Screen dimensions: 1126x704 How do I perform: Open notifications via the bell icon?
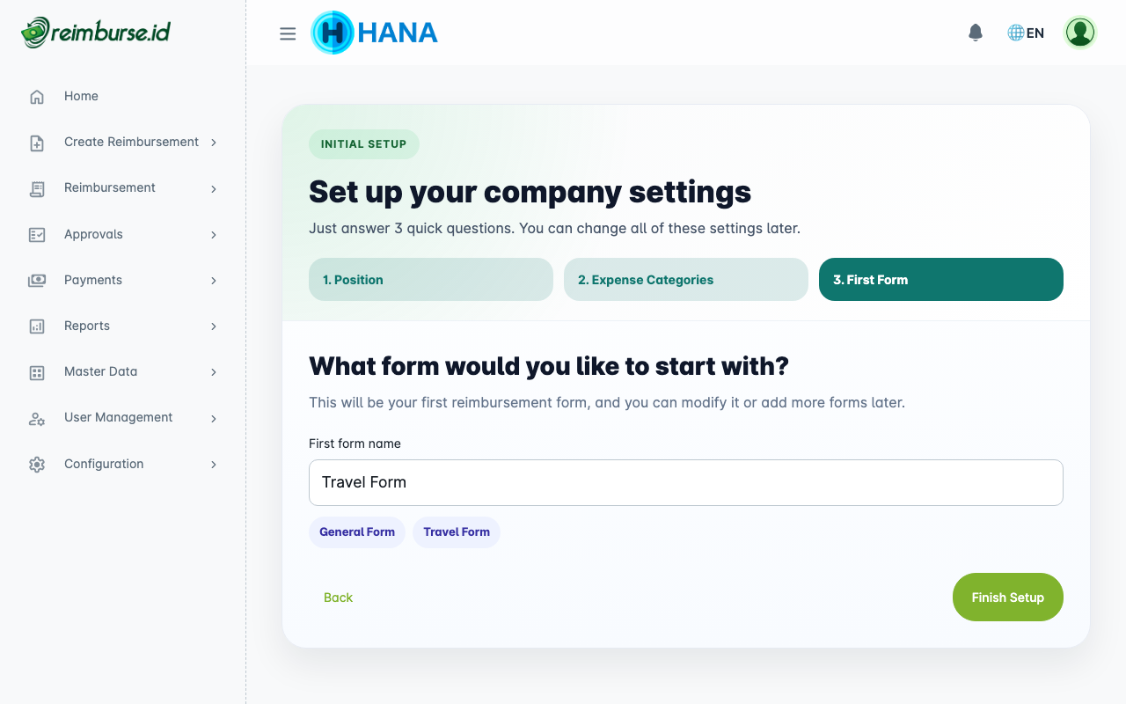pos(975,32)
